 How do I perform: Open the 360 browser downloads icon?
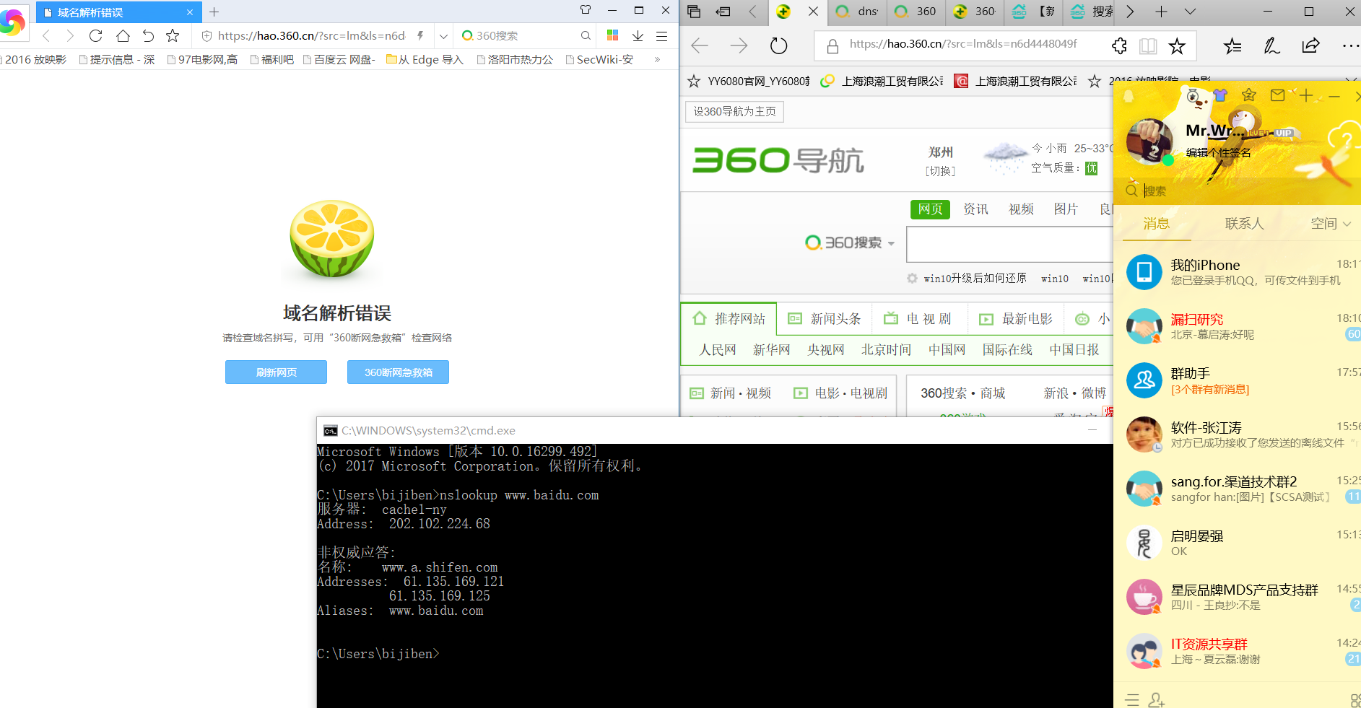tap(638, 35)
